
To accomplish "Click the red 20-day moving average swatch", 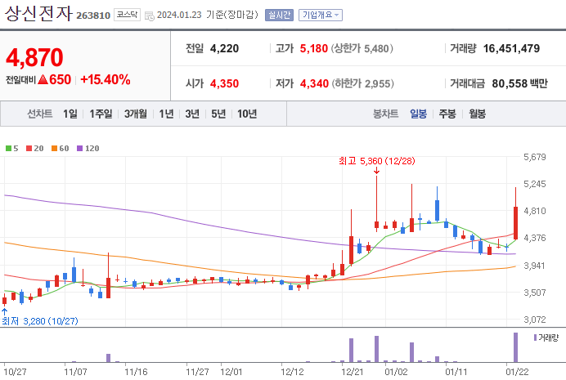I will coord(29,148).
